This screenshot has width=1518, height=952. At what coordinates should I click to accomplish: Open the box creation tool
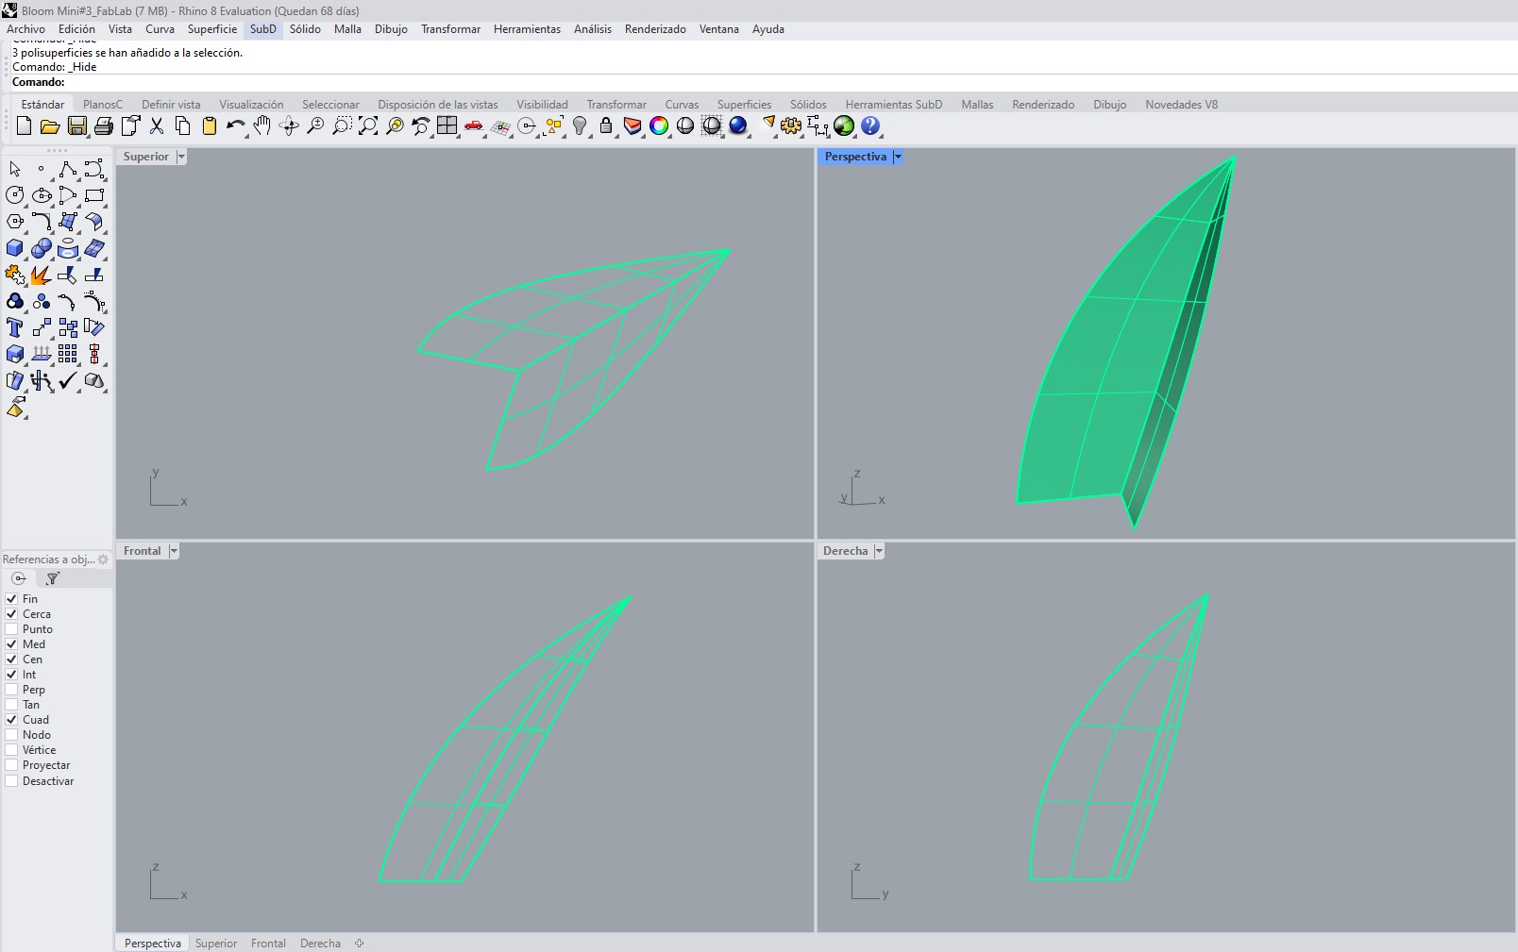coord(15,247)
